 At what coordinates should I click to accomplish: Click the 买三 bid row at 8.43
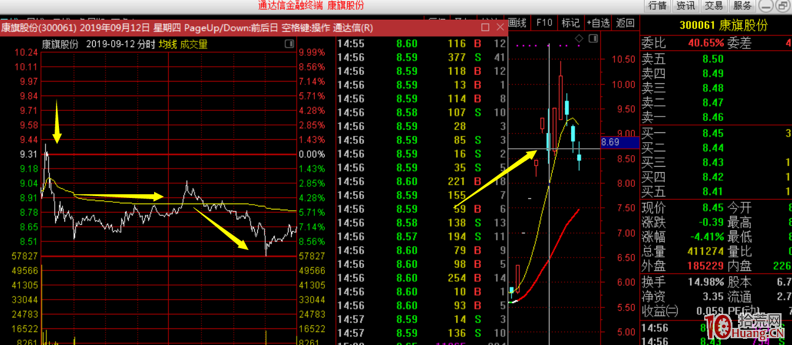(716, 162)
